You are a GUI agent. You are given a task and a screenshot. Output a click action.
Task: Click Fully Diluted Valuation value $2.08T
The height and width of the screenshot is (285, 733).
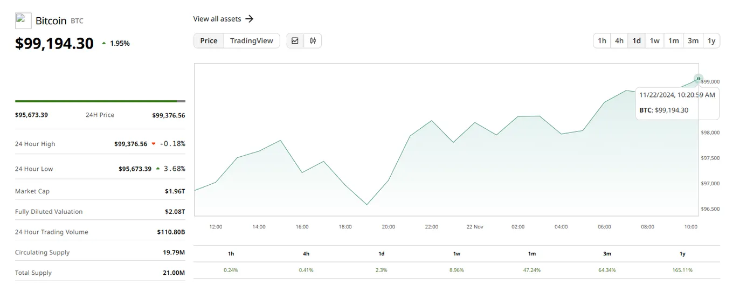[x=175, y=212]
